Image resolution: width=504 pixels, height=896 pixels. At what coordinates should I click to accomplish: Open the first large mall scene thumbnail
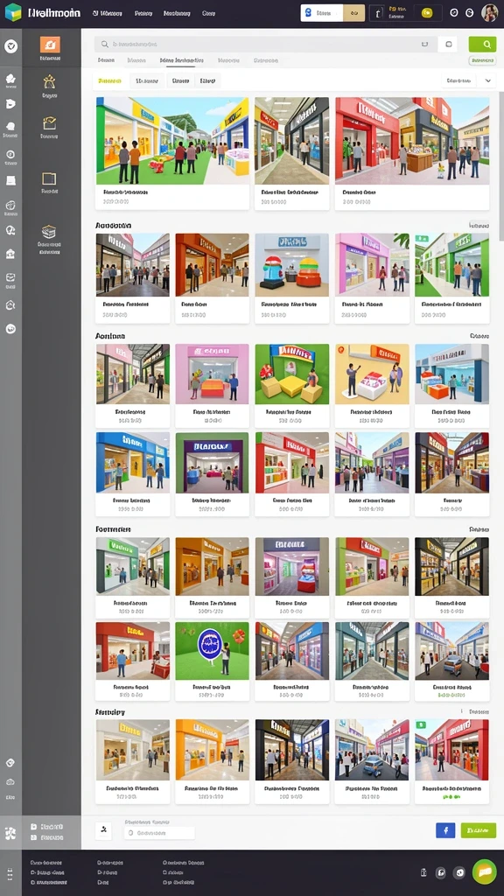click(172, 141)
